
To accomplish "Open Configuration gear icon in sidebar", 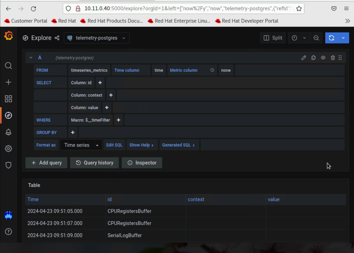I will click(x=8, y=149).
